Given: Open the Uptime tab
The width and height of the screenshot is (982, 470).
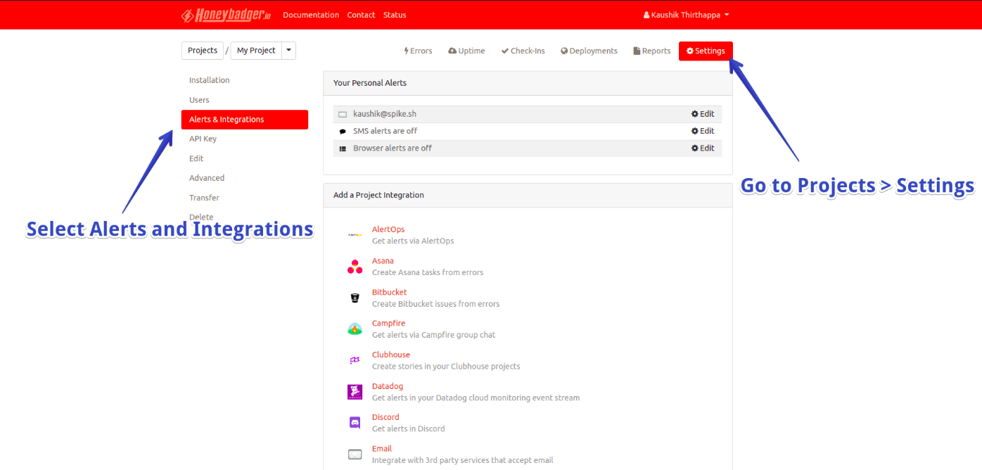Looking at the screenshot, I should click(466, 51).
